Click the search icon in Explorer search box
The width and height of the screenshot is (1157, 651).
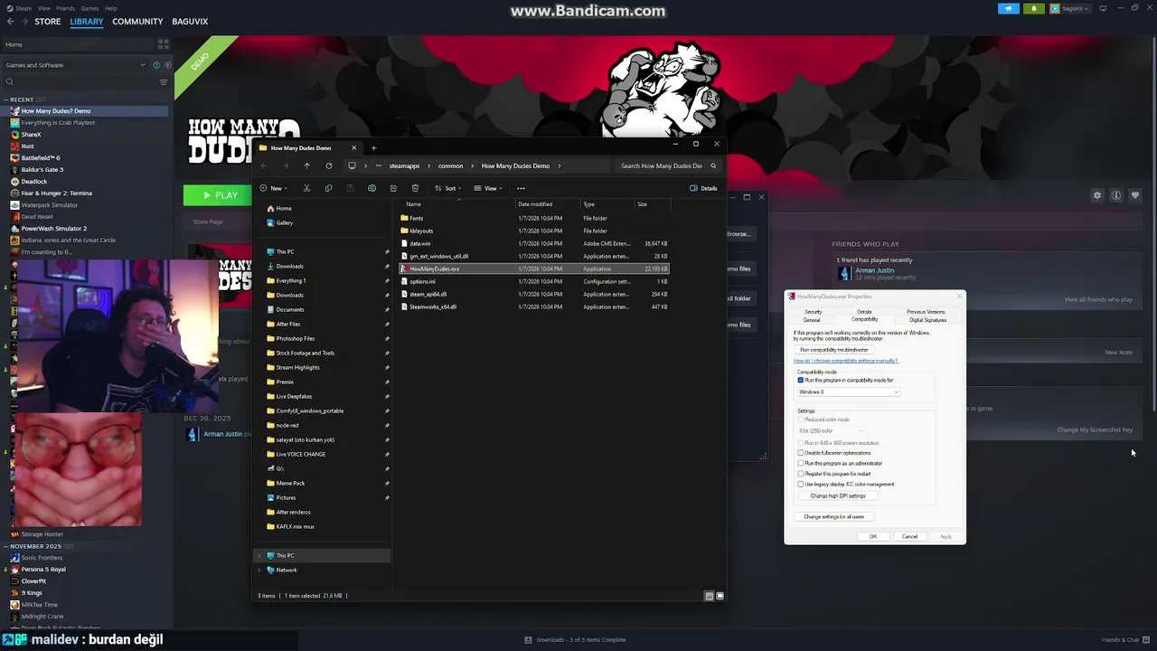(713, 165)
